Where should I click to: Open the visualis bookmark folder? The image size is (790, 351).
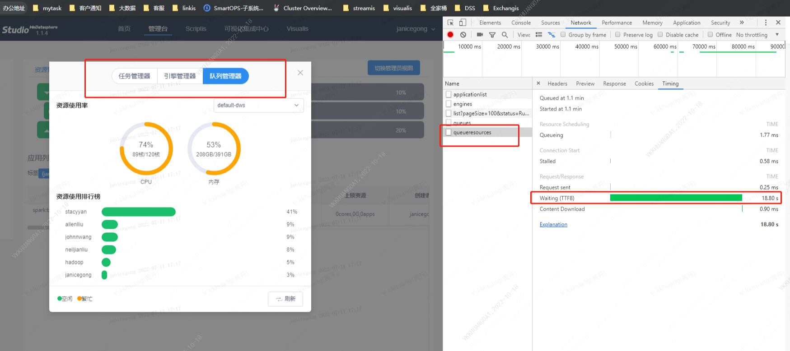click(x=397, y=8)
